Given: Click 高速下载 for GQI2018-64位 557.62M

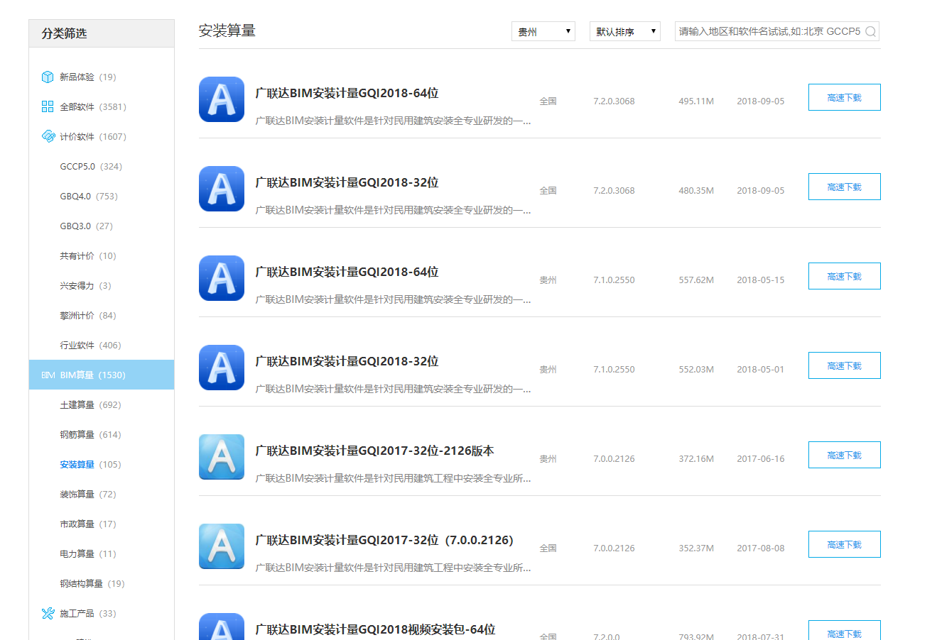Looking at the screenshot, I should (x=845, y=276).
